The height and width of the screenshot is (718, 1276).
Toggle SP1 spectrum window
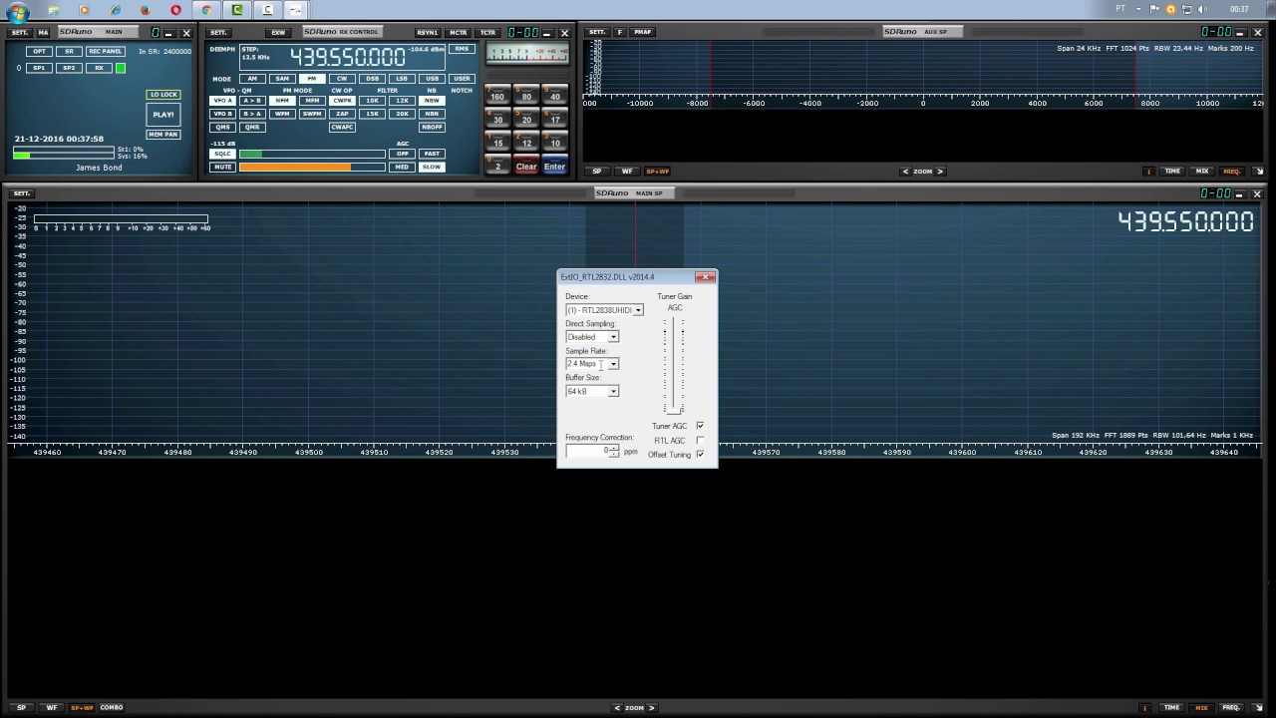pos(39,68)
